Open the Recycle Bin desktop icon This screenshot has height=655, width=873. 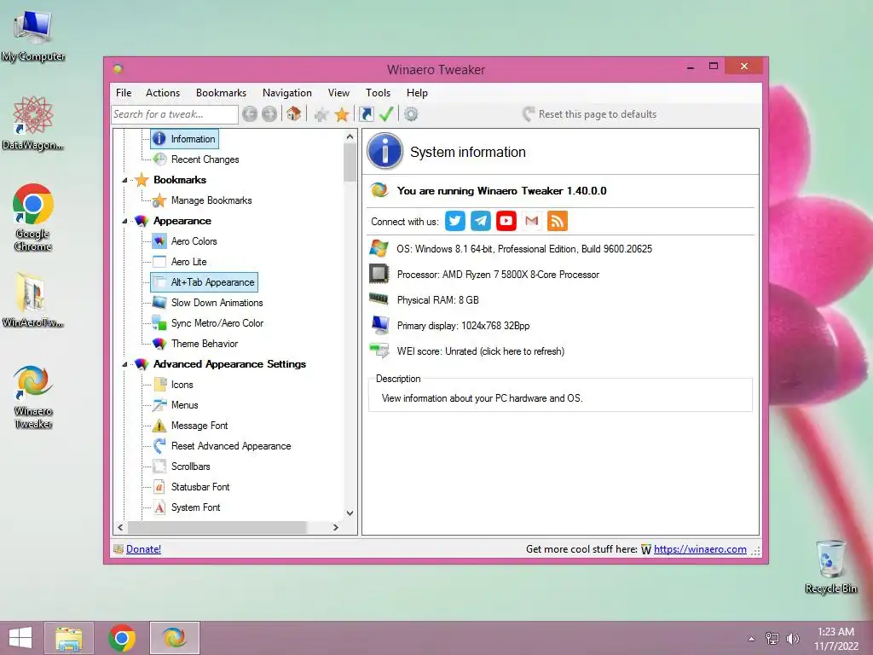point(830,567)
